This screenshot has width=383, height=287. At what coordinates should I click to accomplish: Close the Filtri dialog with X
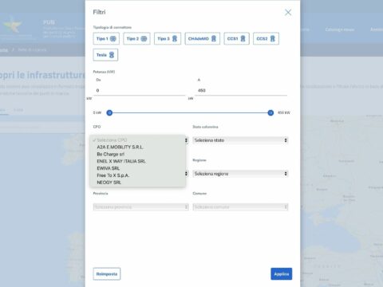tap(288, 12)
